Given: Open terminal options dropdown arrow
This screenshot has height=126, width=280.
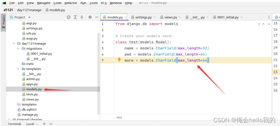Looking at the screenshot, I should pyautogui.click(x=51, y=124).
